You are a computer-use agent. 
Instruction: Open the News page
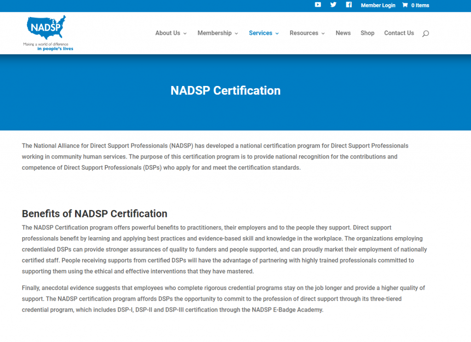[343, 33]
